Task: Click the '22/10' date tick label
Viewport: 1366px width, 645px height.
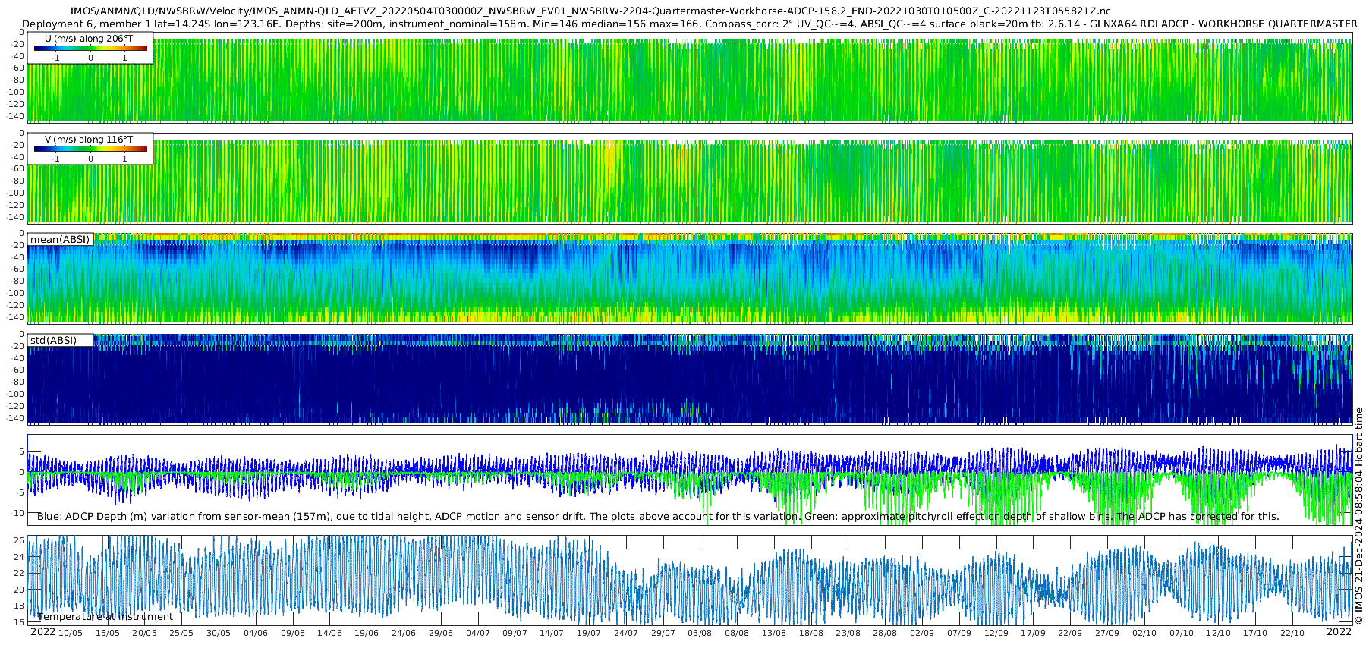Action: tap(1292, 633)
